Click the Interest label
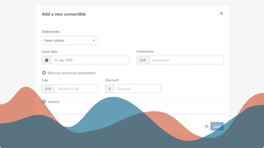 pyautogui.click(x=53, y=102)
